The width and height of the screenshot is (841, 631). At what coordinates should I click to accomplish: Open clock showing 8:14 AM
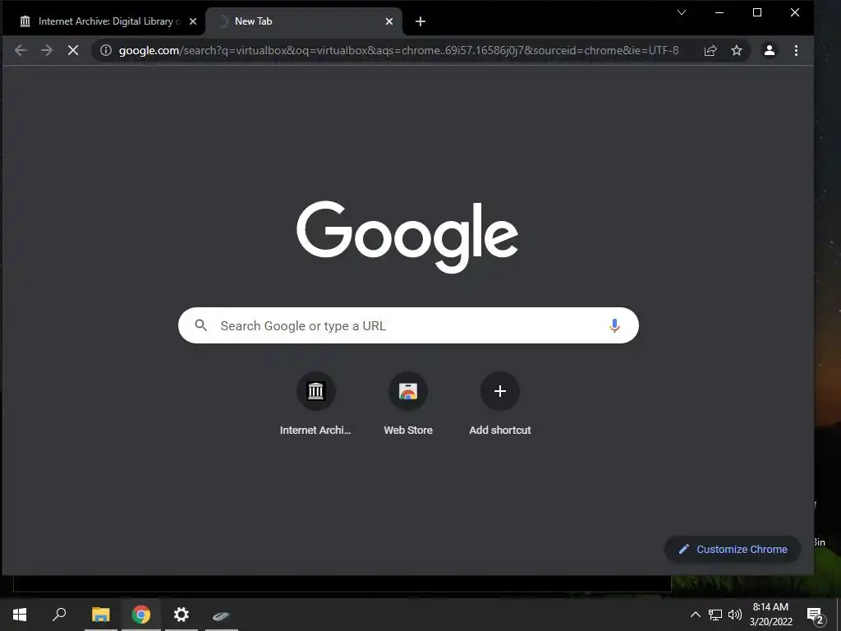click(x=770, y=615)
